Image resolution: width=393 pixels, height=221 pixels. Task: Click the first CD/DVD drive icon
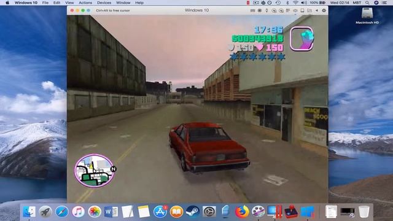coord(274,10)
